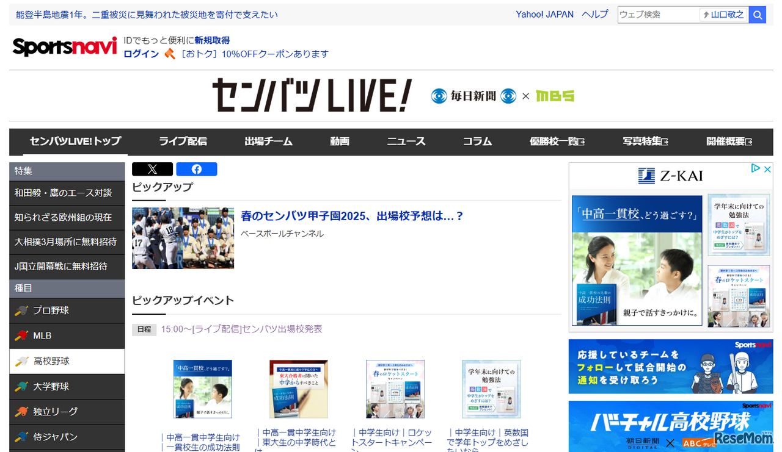Click the coupon hammer icon
This screenshot has height=452, width=782.
coord(169,54)
